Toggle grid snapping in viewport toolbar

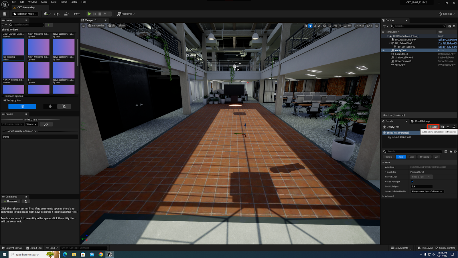tap(335, 26)
